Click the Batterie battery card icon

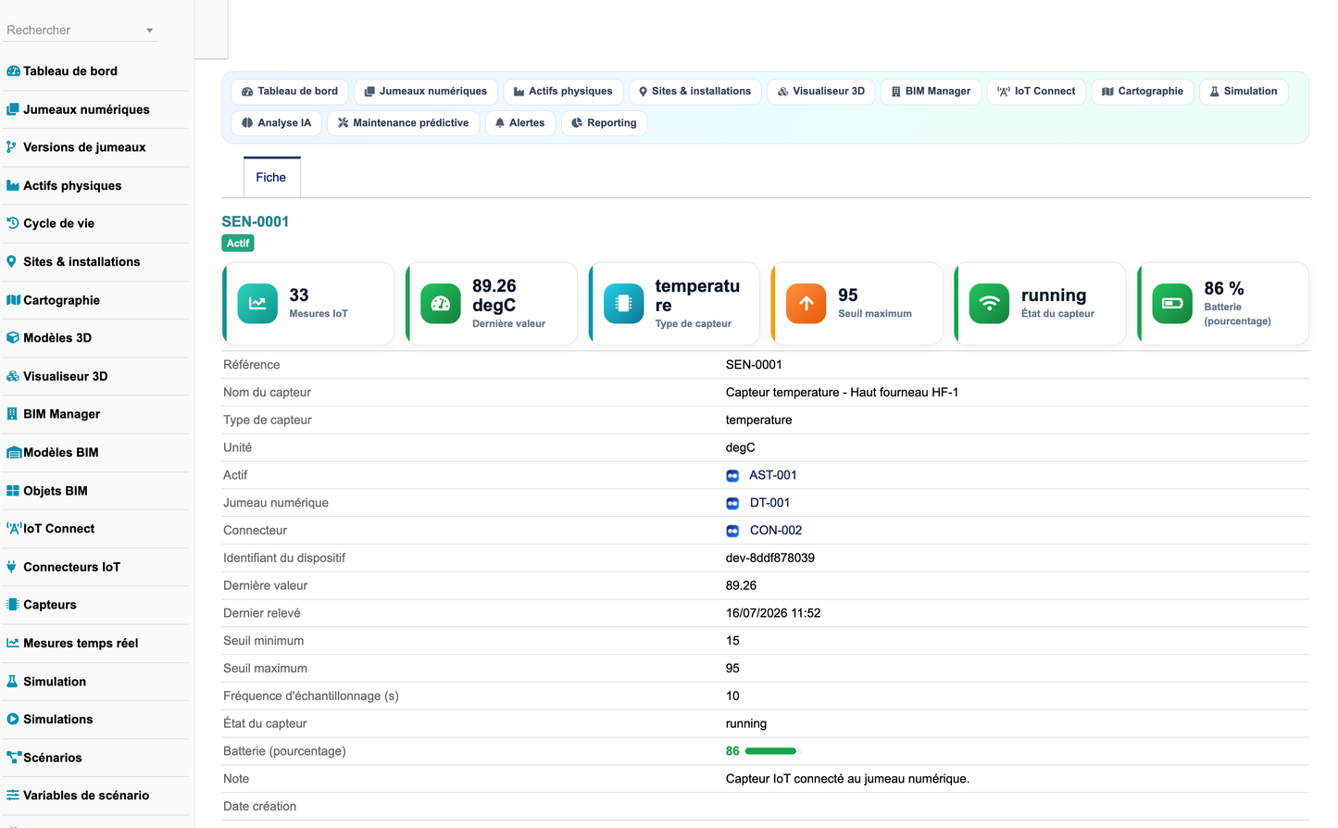pos(1172,304)
